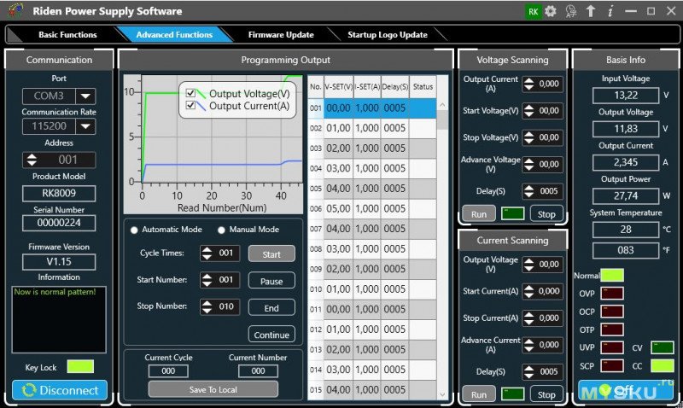Viewport: 683px width, 408px height.
Task: Select Automatic Mode radio button
Action: tap(134, 230)
